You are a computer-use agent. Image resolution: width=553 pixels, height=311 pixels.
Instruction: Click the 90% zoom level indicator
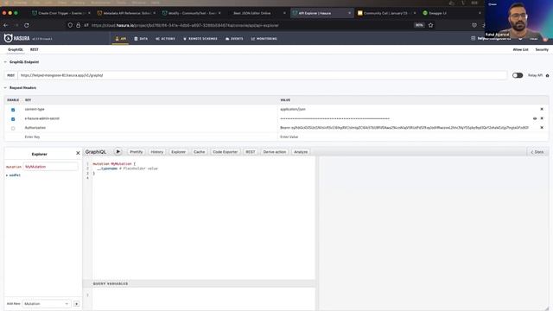[x=419, y=25]
